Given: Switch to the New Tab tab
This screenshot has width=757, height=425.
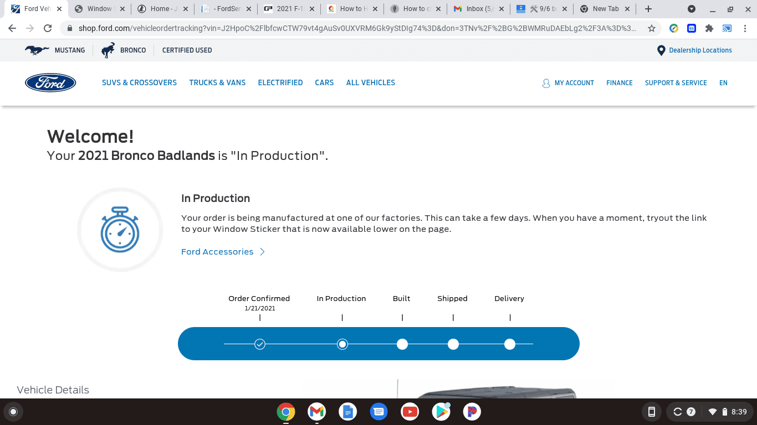Looking at the screenshot, I should coord(605,9).
